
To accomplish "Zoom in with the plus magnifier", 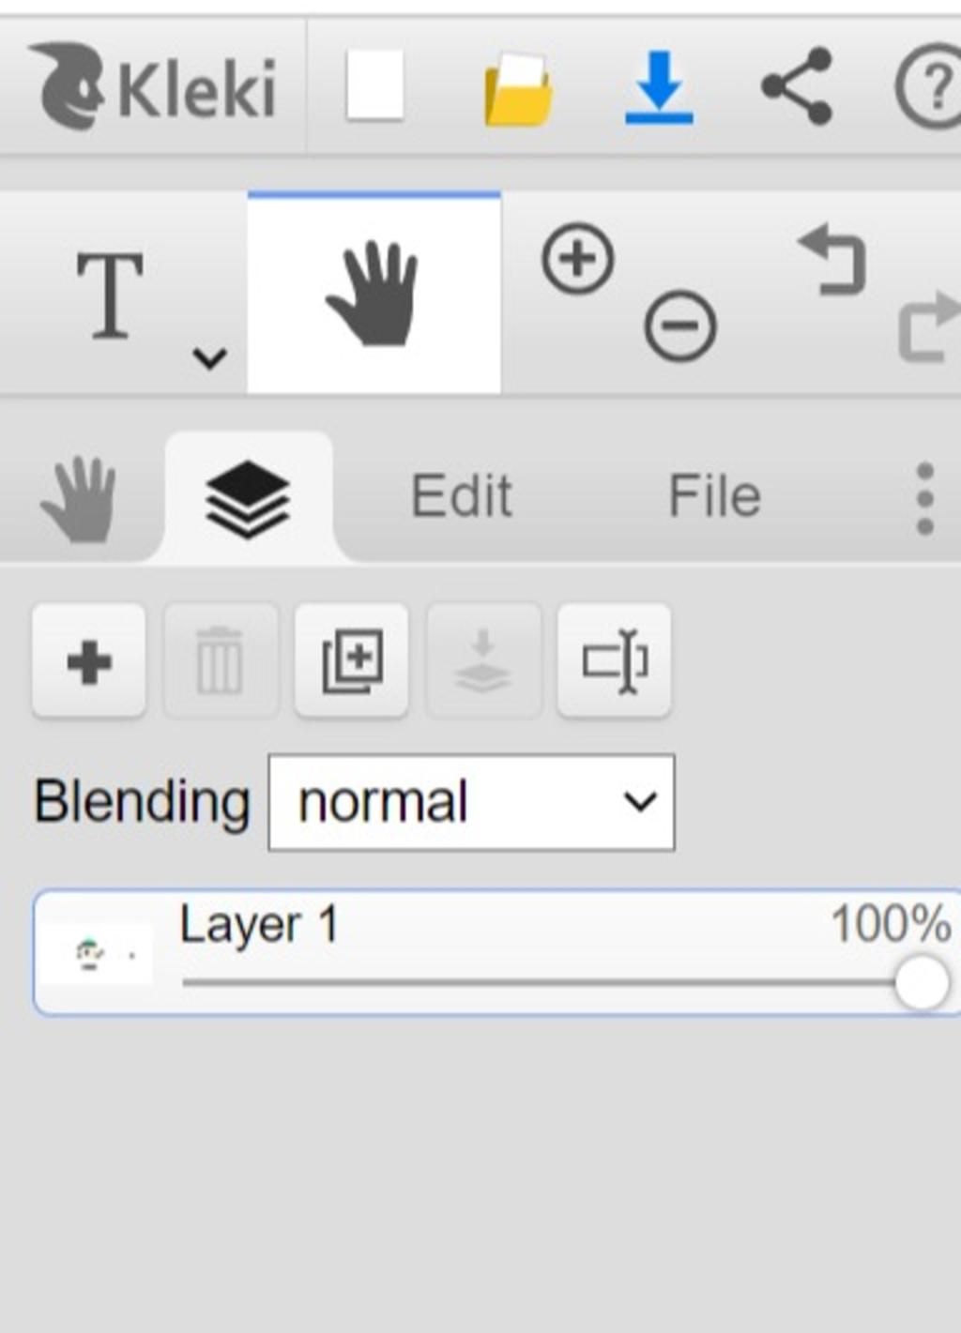I will pos(578,259).
